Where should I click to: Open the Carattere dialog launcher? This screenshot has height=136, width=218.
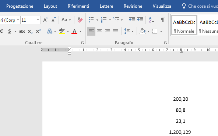pos(82,43)
